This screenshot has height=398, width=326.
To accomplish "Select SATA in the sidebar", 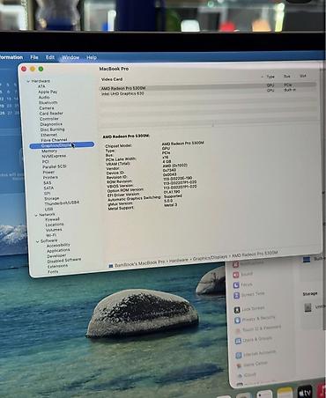I will 48,188.
